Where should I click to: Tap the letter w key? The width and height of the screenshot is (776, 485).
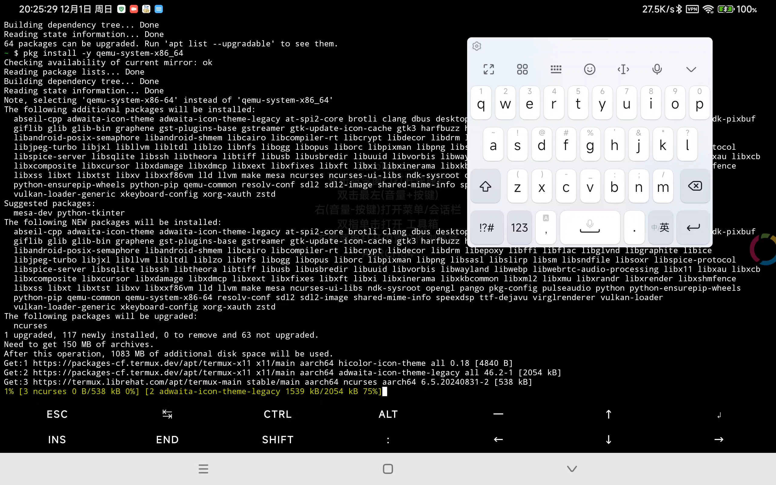pos(505,103)
